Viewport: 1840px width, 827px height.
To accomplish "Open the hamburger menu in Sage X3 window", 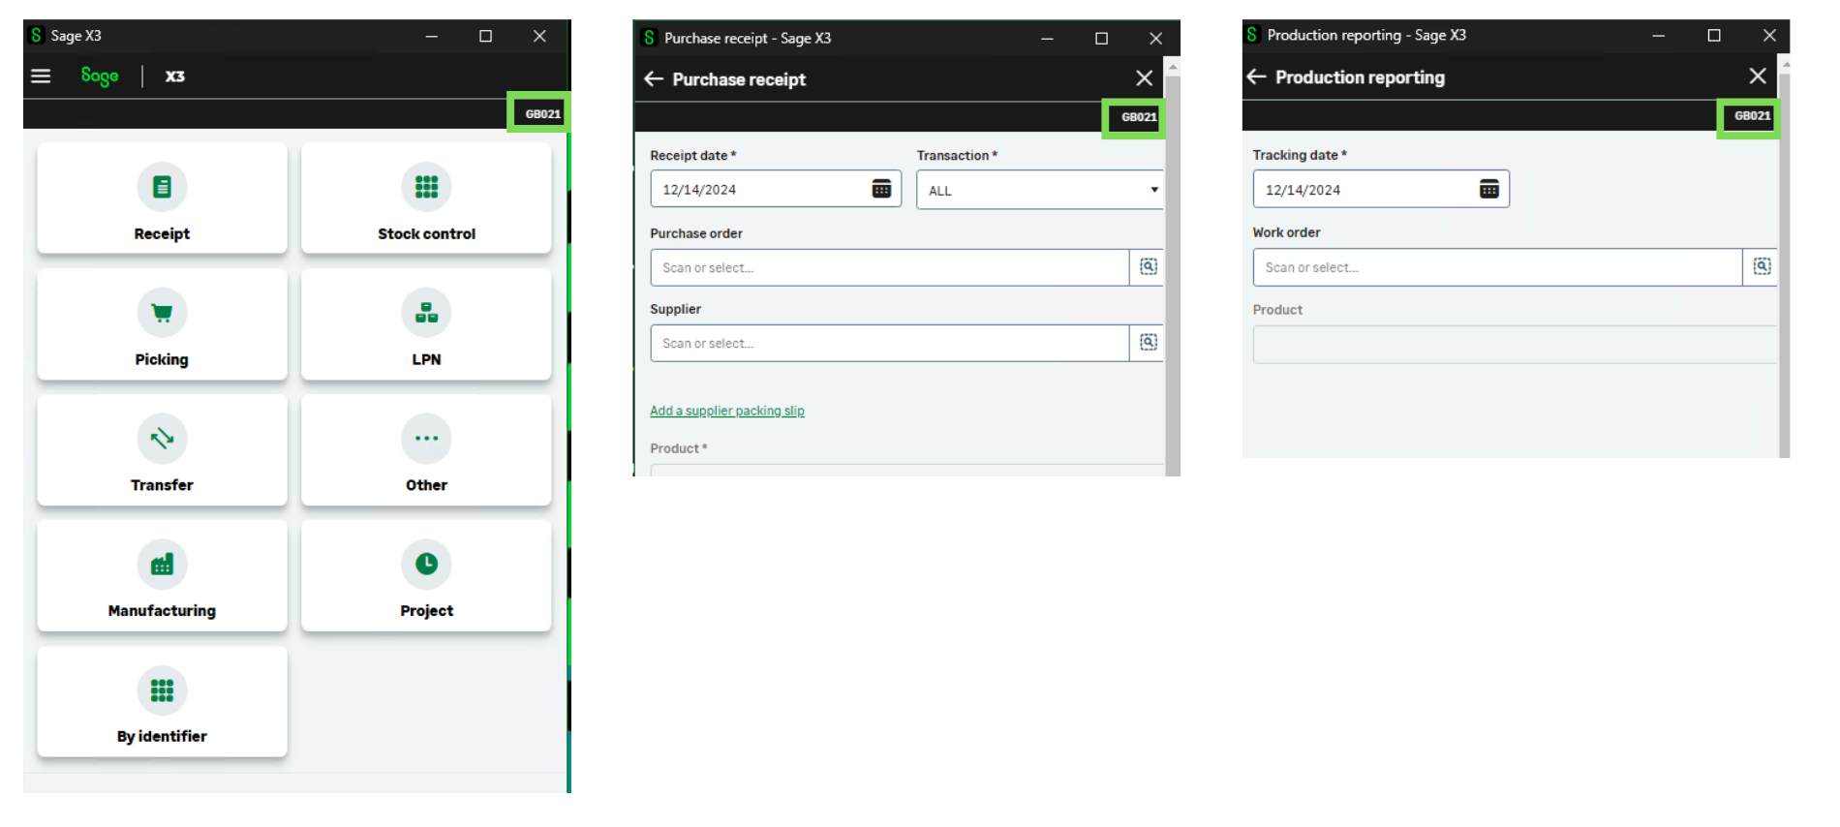I will [41, 76].
